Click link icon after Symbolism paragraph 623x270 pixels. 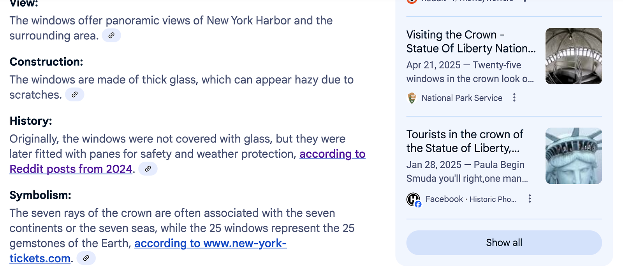coord(86,258)
